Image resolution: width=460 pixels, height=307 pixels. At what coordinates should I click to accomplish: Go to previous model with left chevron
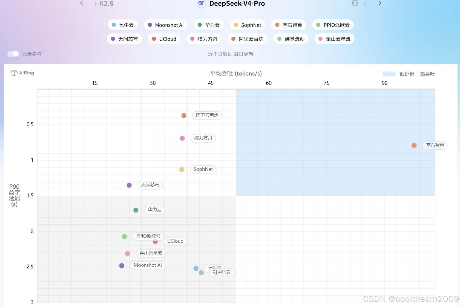coord(82,3)
